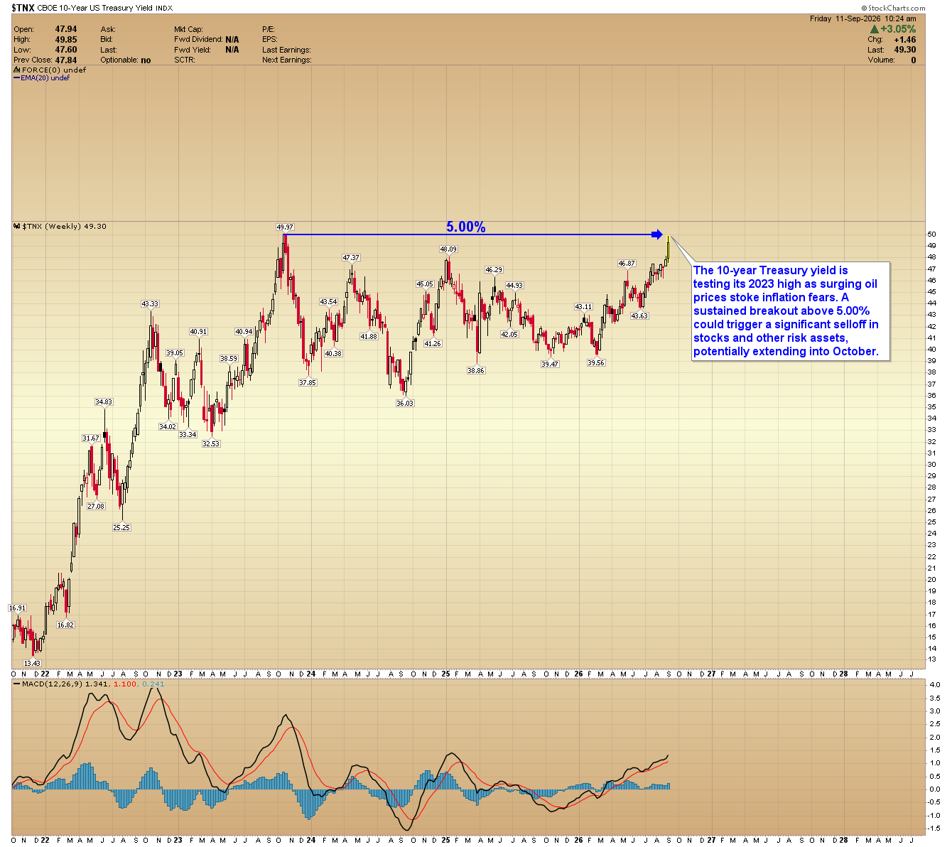Click the green up-triangle change indicator
The image size is (952, 847).
(x=875, y=29)
